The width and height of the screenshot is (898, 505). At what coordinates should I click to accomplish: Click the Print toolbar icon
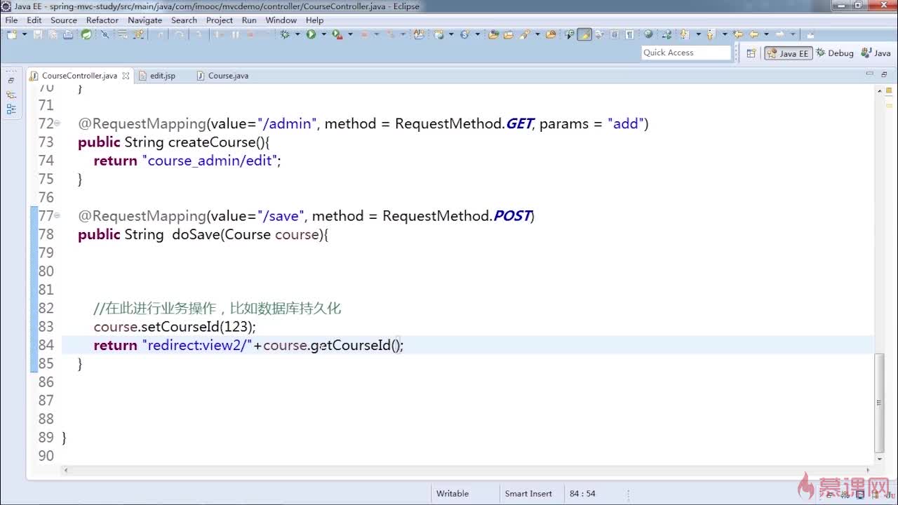69,34
